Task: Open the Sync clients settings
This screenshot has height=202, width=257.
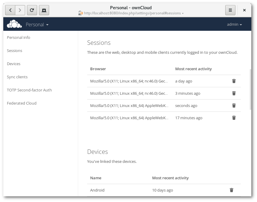Action: (x=17, y=77)
